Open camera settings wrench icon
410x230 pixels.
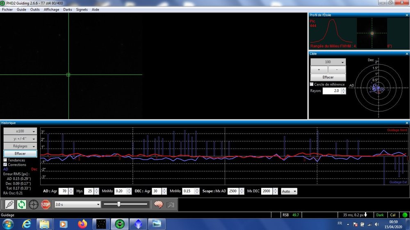(x=171, y=204)
